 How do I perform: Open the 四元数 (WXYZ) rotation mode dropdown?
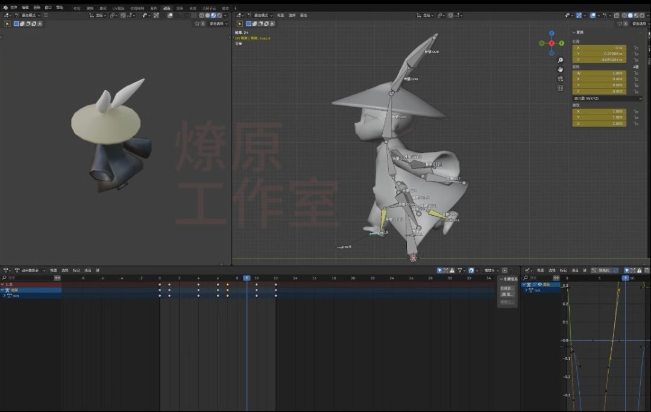(608, 99)
